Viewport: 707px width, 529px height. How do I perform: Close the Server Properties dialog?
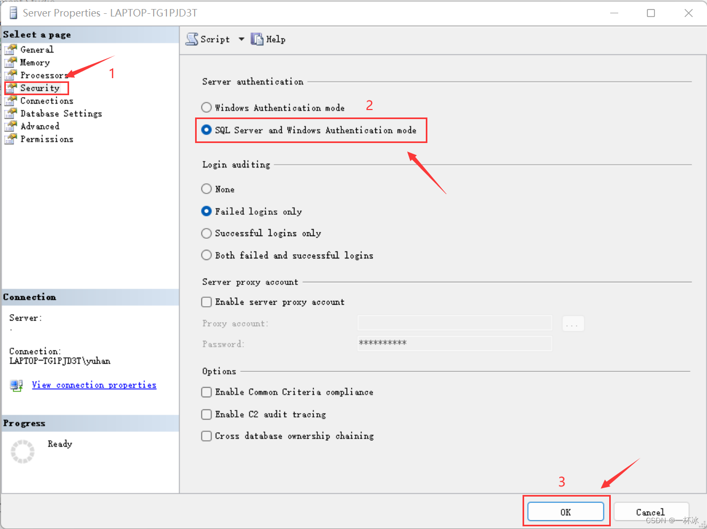point(688,13)
